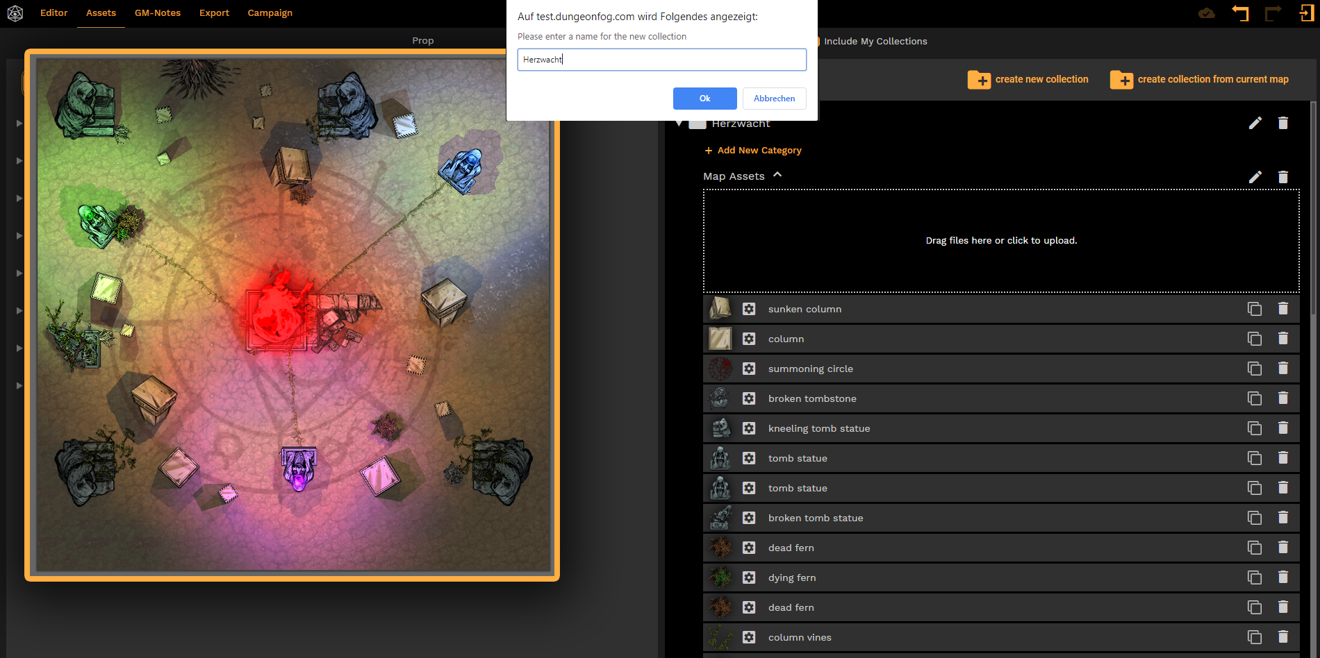Delete the broken tomb statue asset
The height and width of the screenshot is (658, 1320).
point(1283,518)
